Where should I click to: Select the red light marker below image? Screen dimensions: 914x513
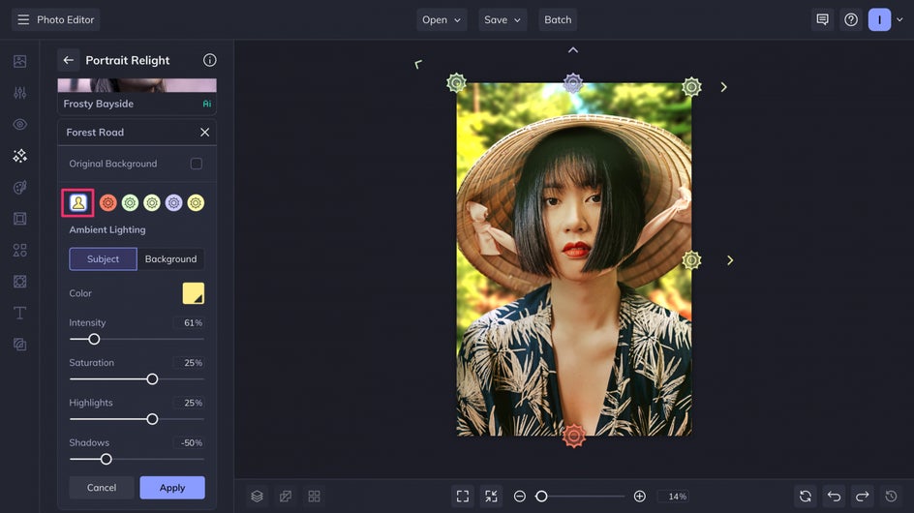coord(573,436)
